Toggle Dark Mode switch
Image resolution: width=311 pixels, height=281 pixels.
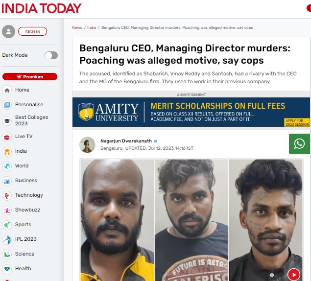[x=51, y=55]
